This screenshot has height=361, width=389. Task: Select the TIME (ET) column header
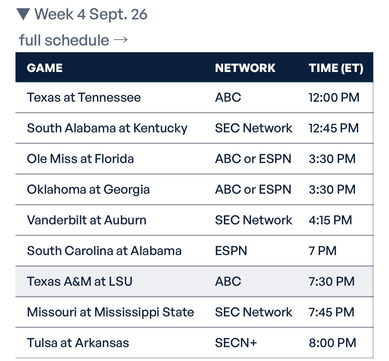pyautogui.click(x=336, y=68)
